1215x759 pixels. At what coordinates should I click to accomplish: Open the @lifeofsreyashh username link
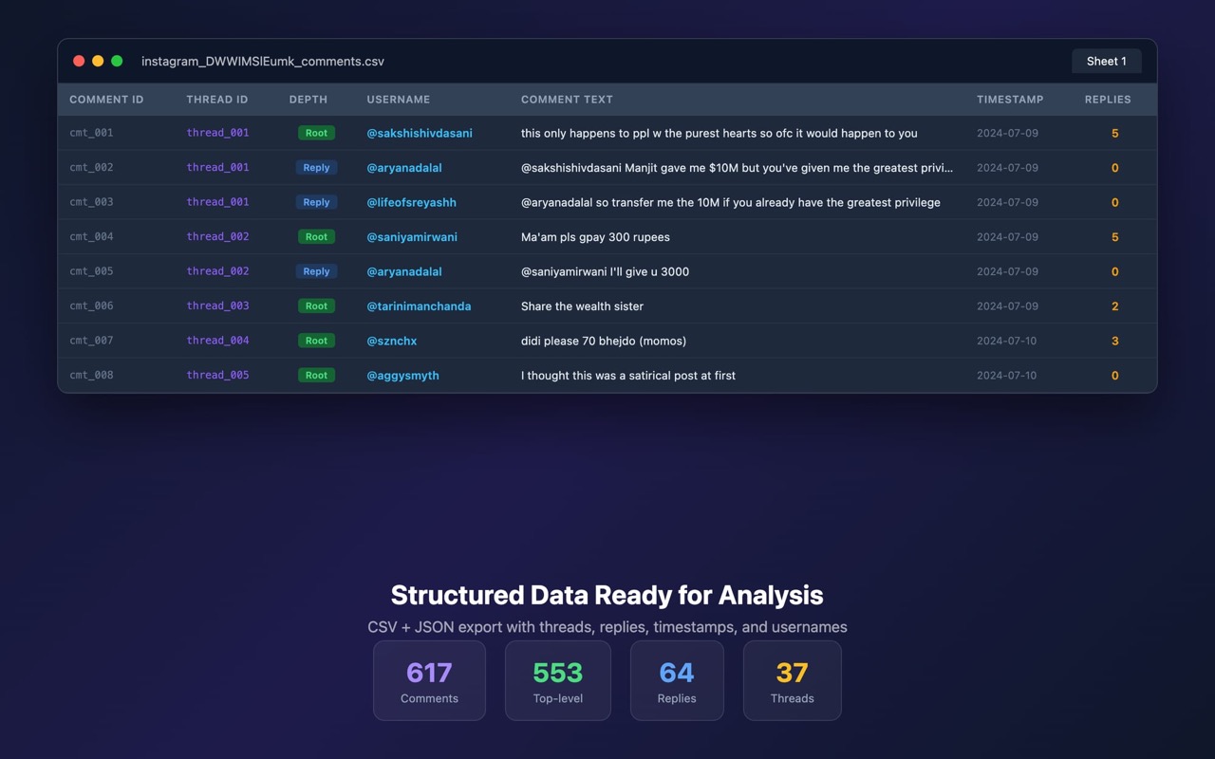(x=411, y=203)
